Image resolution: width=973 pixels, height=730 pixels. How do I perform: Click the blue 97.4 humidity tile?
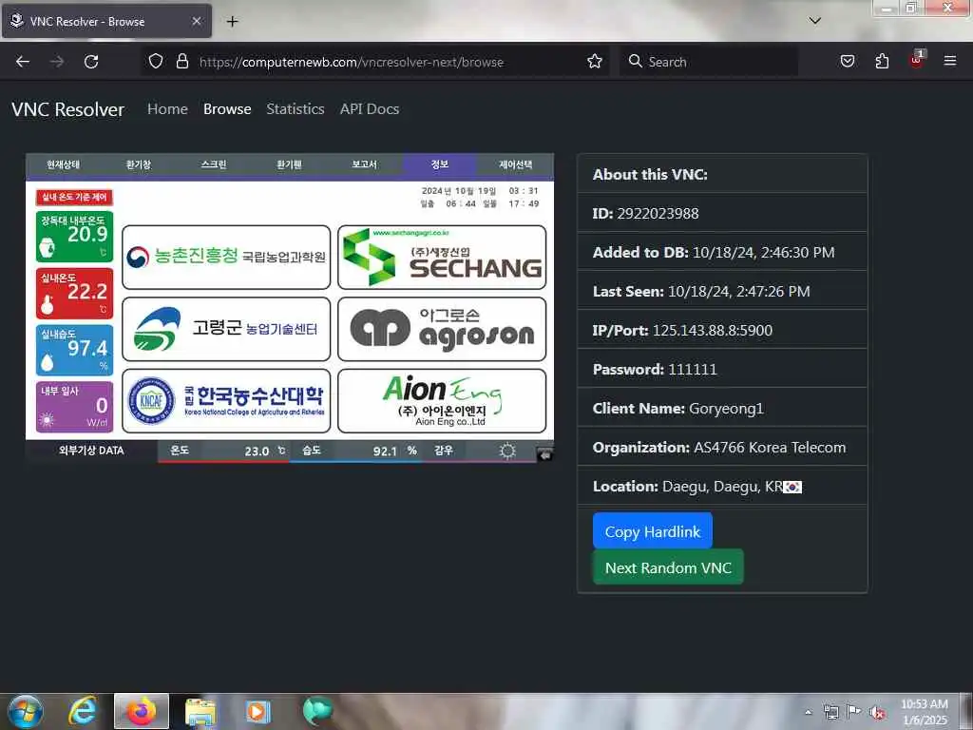[74, 350]
